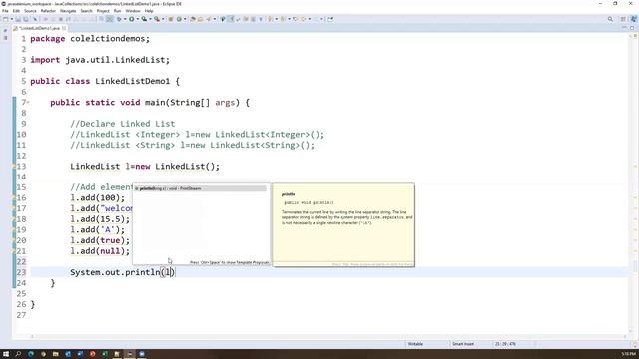Collapse the main method fold on line 7
The image size is (639, 359).
[28, 102]
